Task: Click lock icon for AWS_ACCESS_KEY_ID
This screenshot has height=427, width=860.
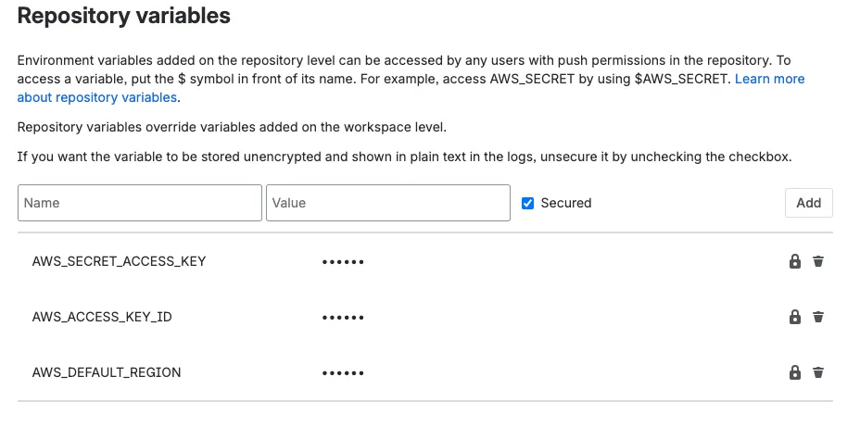Action: pos(794,317)
